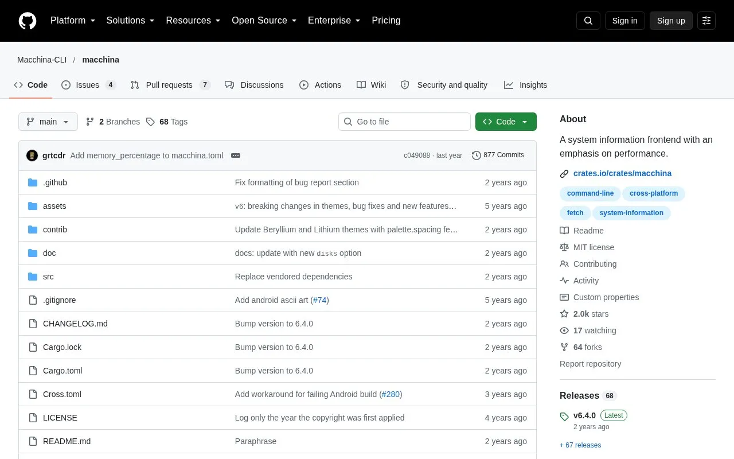The image size is (734, 459).
Task: Switch to the Issues tab
Action: coord(89,85)
